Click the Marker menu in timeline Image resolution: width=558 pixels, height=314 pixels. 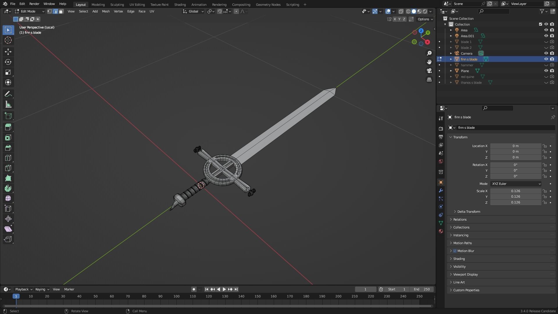pos(69,289)
